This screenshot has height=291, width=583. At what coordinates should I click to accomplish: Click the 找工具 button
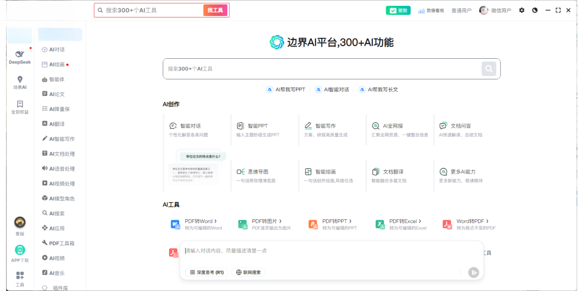(x=215, y=10)
